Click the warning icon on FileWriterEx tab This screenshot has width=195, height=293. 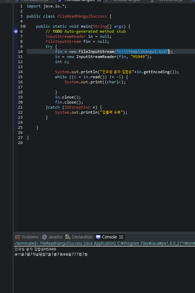pos(152,1)
